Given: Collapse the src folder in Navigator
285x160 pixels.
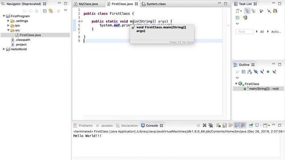Looking at the screenshot, I should point(8,30).
